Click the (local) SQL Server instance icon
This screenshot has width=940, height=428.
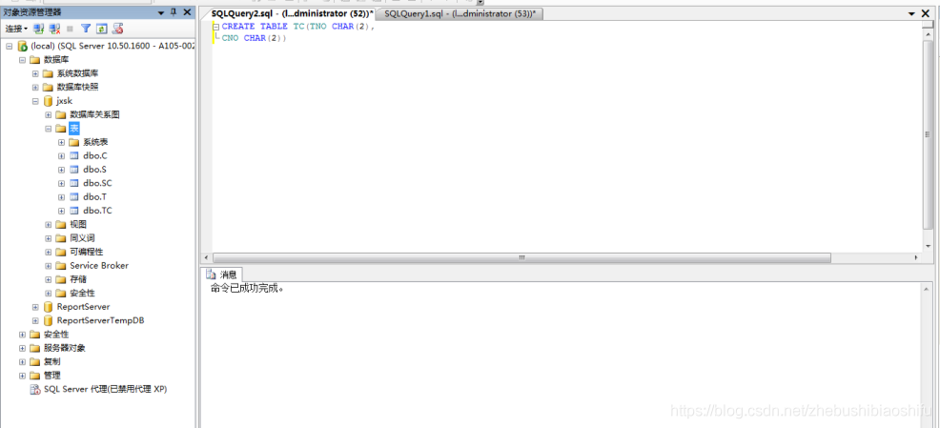pos(23,46)
